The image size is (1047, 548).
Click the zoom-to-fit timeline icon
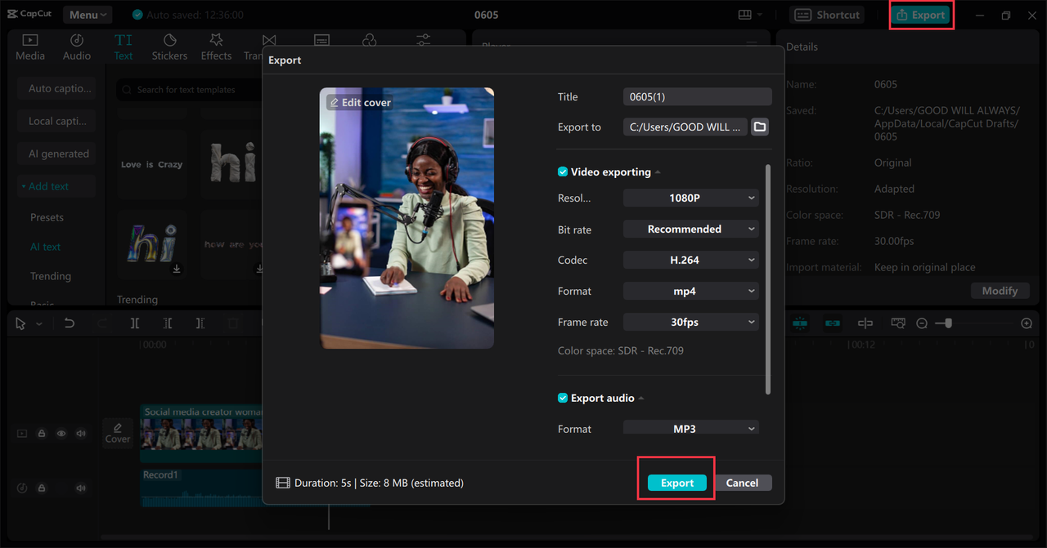click(x=898, y=323)
